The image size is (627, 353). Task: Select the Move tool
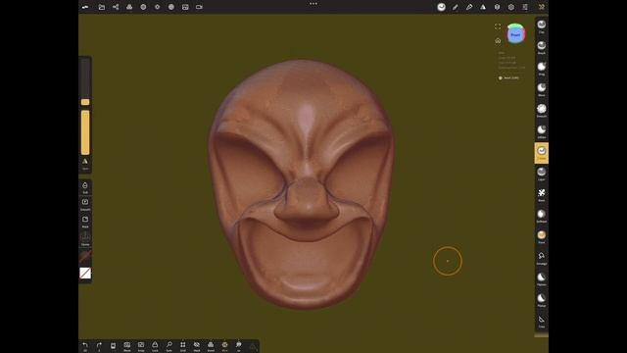(x=542, y=89)
